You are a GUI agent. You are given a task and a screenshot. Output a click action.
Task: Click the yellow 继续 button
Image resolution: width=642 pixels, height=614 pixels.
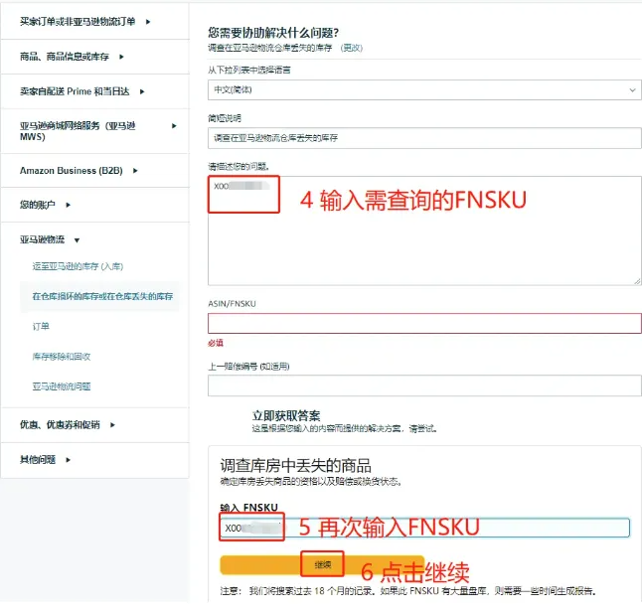(322, 565)
